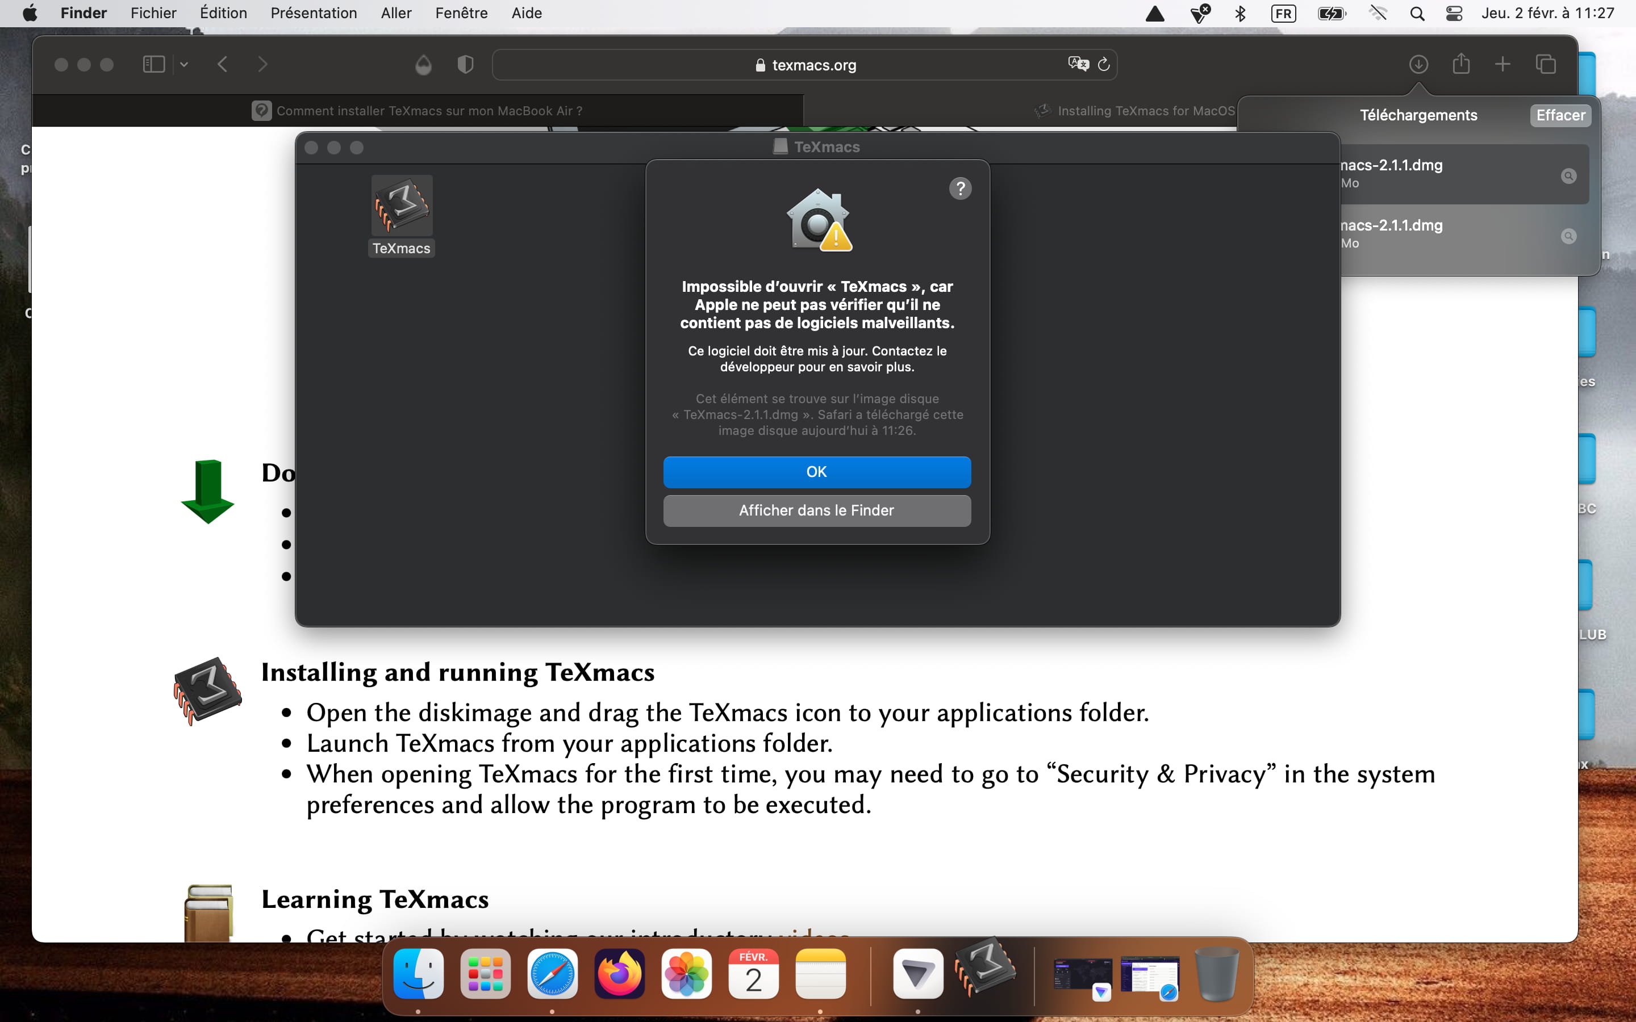
Task: Open Calendar from the Dock
Action: [753, 974]
